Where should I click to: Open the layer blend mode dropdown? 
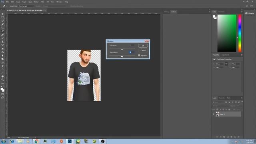pos(220,106)
